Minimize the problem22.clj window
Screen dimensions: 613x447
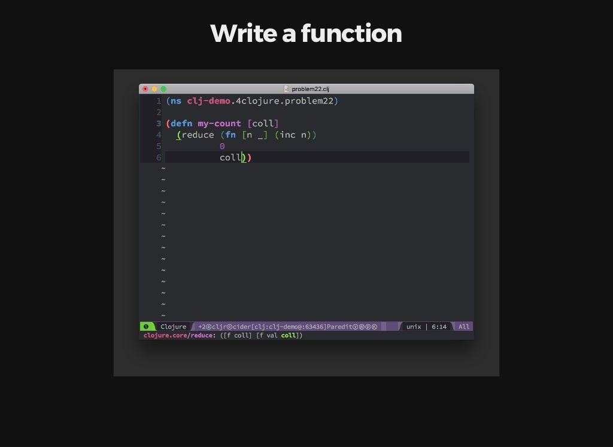(154, 89)
